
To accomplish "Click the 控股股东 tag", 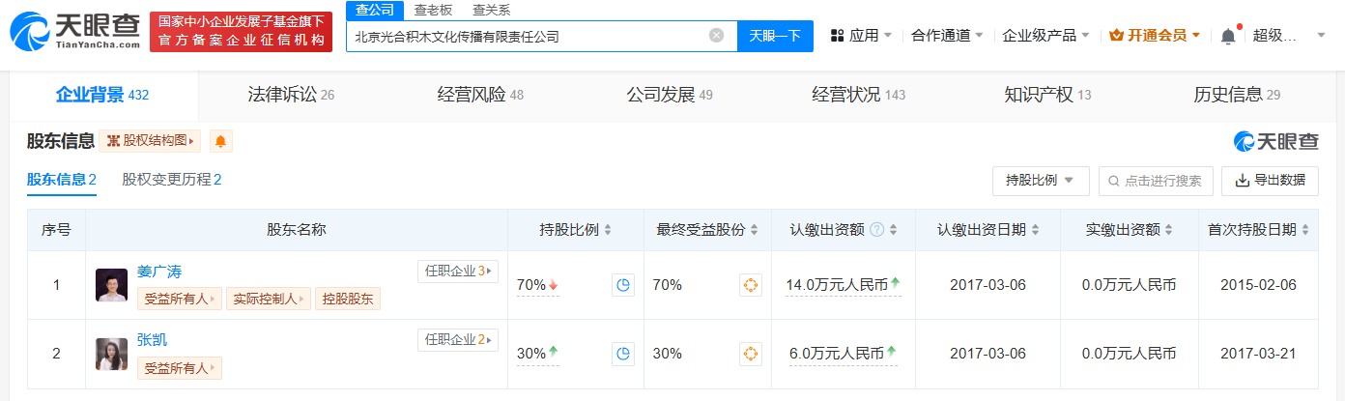I will point(349,299).
